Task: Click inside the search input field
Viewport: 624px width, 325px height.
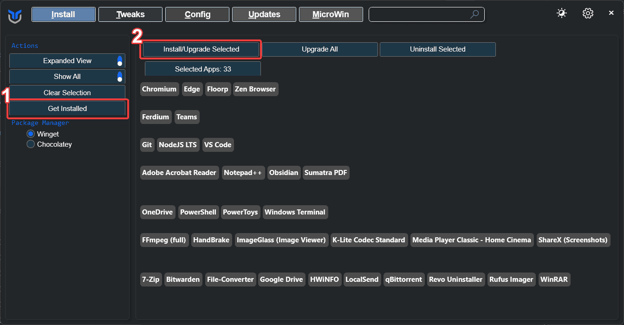Action: tap(418, 14)
